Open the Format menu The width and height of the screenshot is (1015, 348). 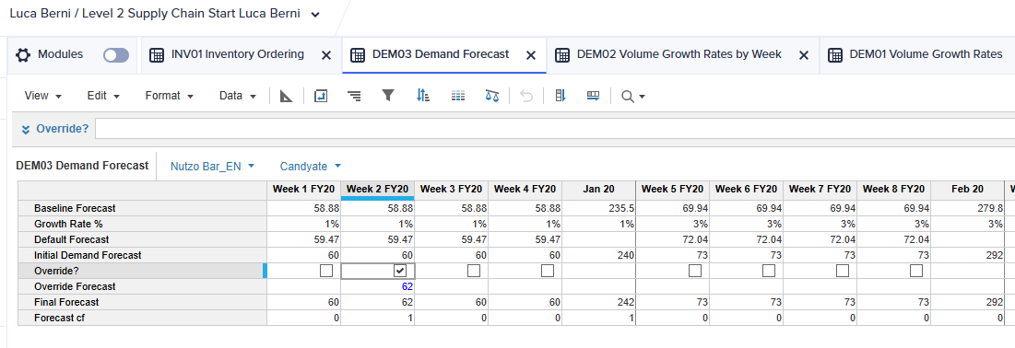coord(170,96)
